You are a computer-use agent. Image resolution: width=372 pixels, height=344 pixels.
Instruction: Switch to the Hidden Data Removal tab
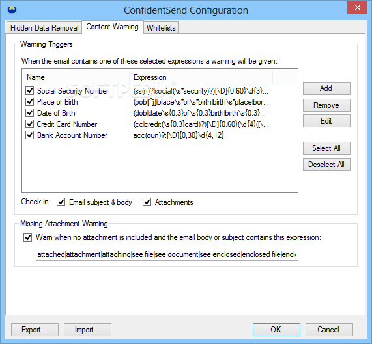(x=44, y=28)
